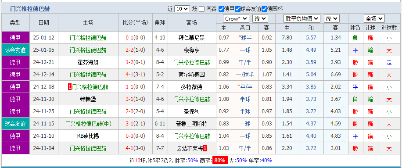Click the 2-0(2-0) score on 24-11-25
This screenshot has width=402, height=168.
point(135,111)
